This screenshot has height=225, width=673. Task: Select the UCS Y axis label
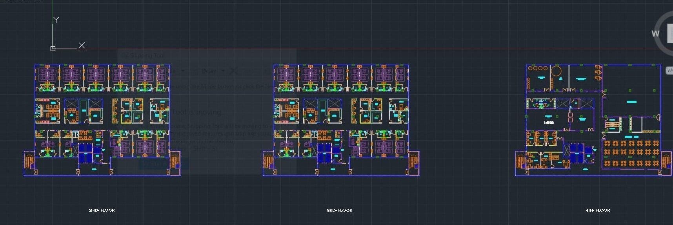(56, 20)
